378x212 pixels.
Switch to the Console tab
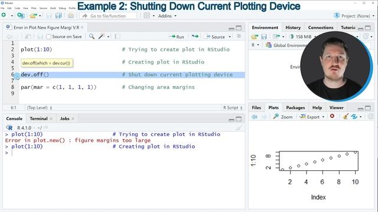(x=14, y=118)
